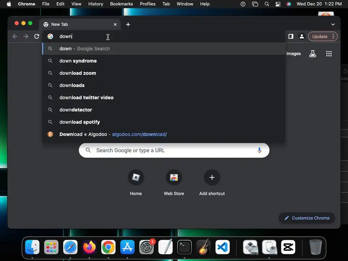Image resolution: width=348 pixels, height=261 pixels.
Task: Select the 'downloads' suggestion
Action: 164,85
